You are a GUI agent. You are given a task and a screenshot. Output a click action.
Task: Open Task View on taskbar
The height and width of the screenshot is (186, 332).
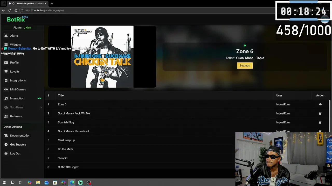coord(21,183)
